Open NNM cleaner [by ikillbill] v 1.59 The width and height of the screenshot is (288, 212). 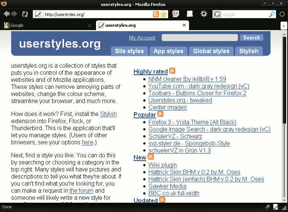pyautogui.click(x=187, y=79)
